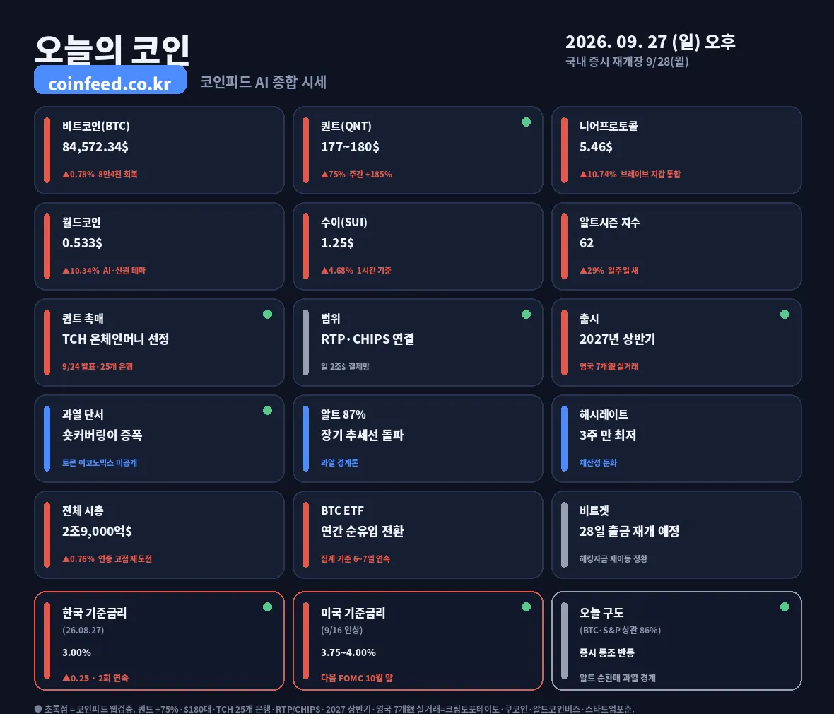
Task: Click green dot on 퀀트 촉매 card
Action: (268, 314)
